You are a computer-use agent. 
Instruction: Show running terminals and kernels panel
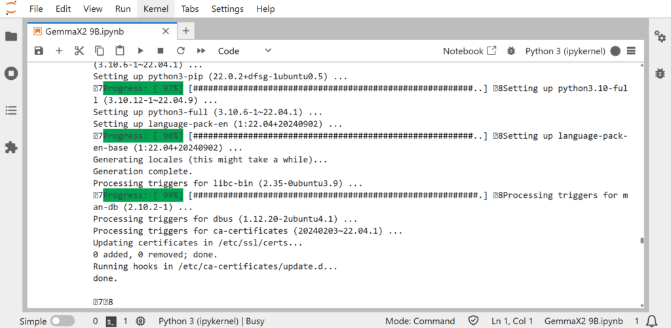pyautogui.click(x=11, y=73)
